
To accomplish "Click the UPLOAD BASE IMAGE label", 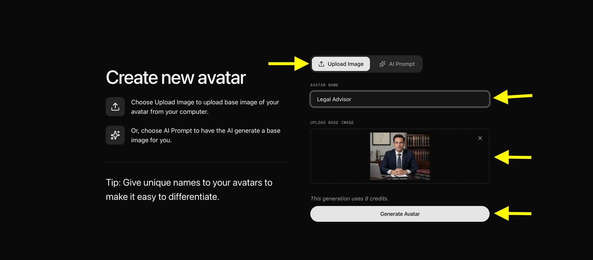I will tap(332, 122).
